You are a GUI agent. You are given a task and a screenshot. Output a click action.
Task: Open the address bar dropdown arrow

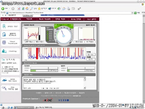pos(132,13)
